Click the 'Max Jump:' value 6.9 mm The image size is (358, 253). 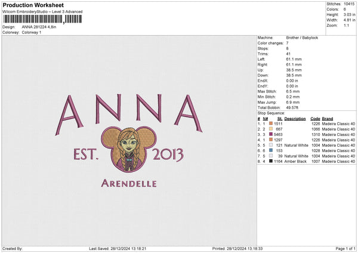(x=293, y=102)
